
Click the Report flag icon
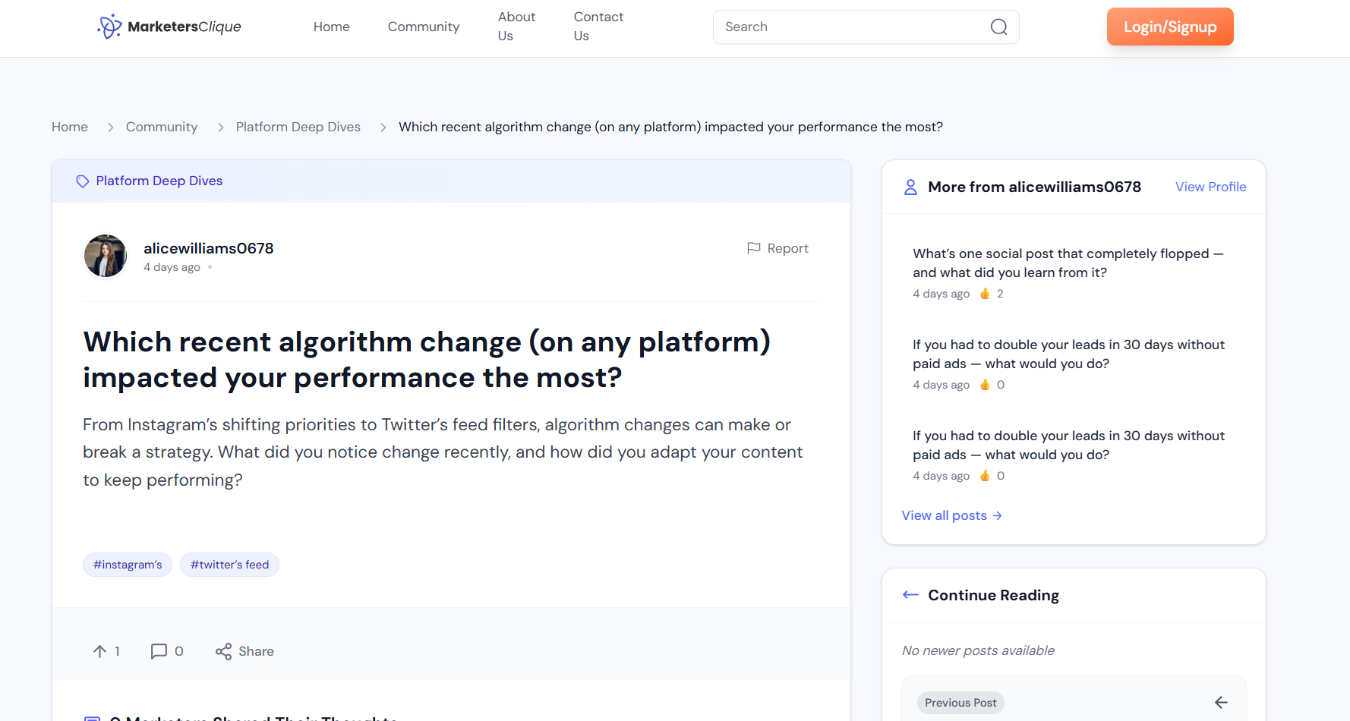coord(753,248)
